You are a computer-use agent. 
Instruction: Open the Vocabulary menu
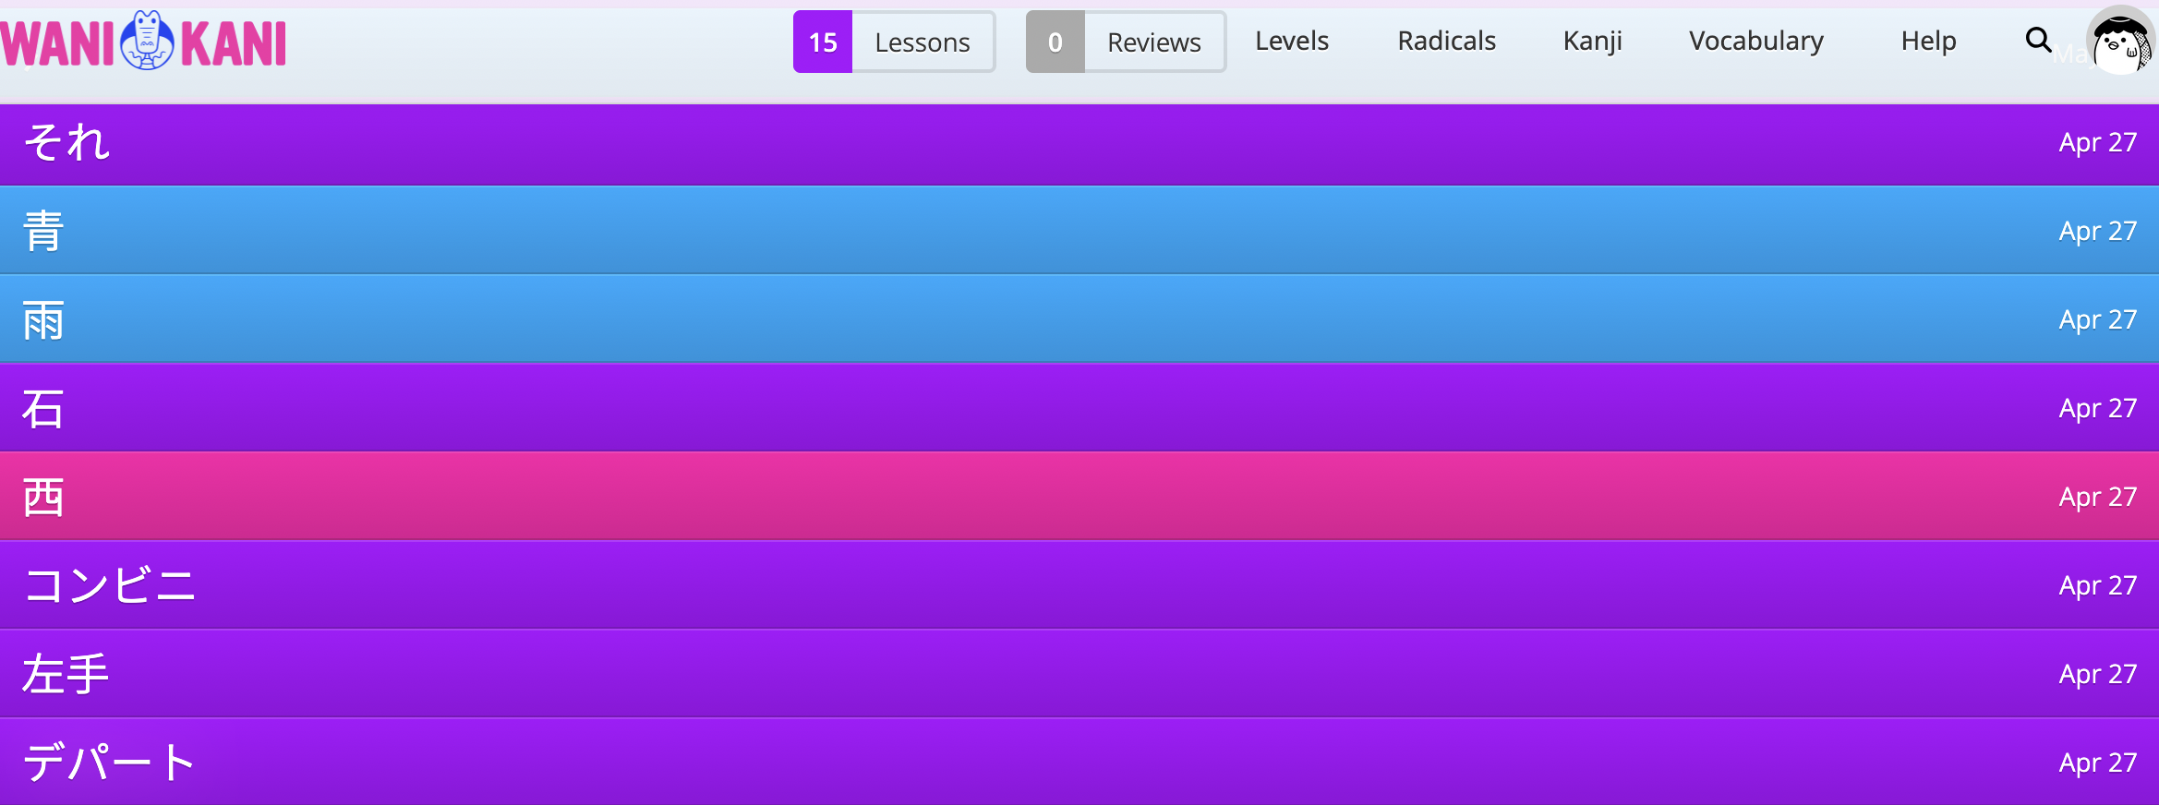pyautogui.click(x=1755, y=42)
